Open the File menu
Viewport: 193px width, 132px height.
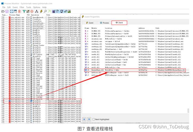(x=4, y=7)
